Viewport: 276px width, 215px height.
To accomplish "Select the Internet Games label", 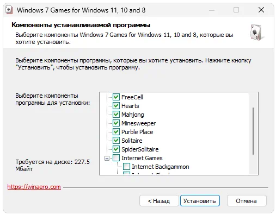I will click(142, 158).
